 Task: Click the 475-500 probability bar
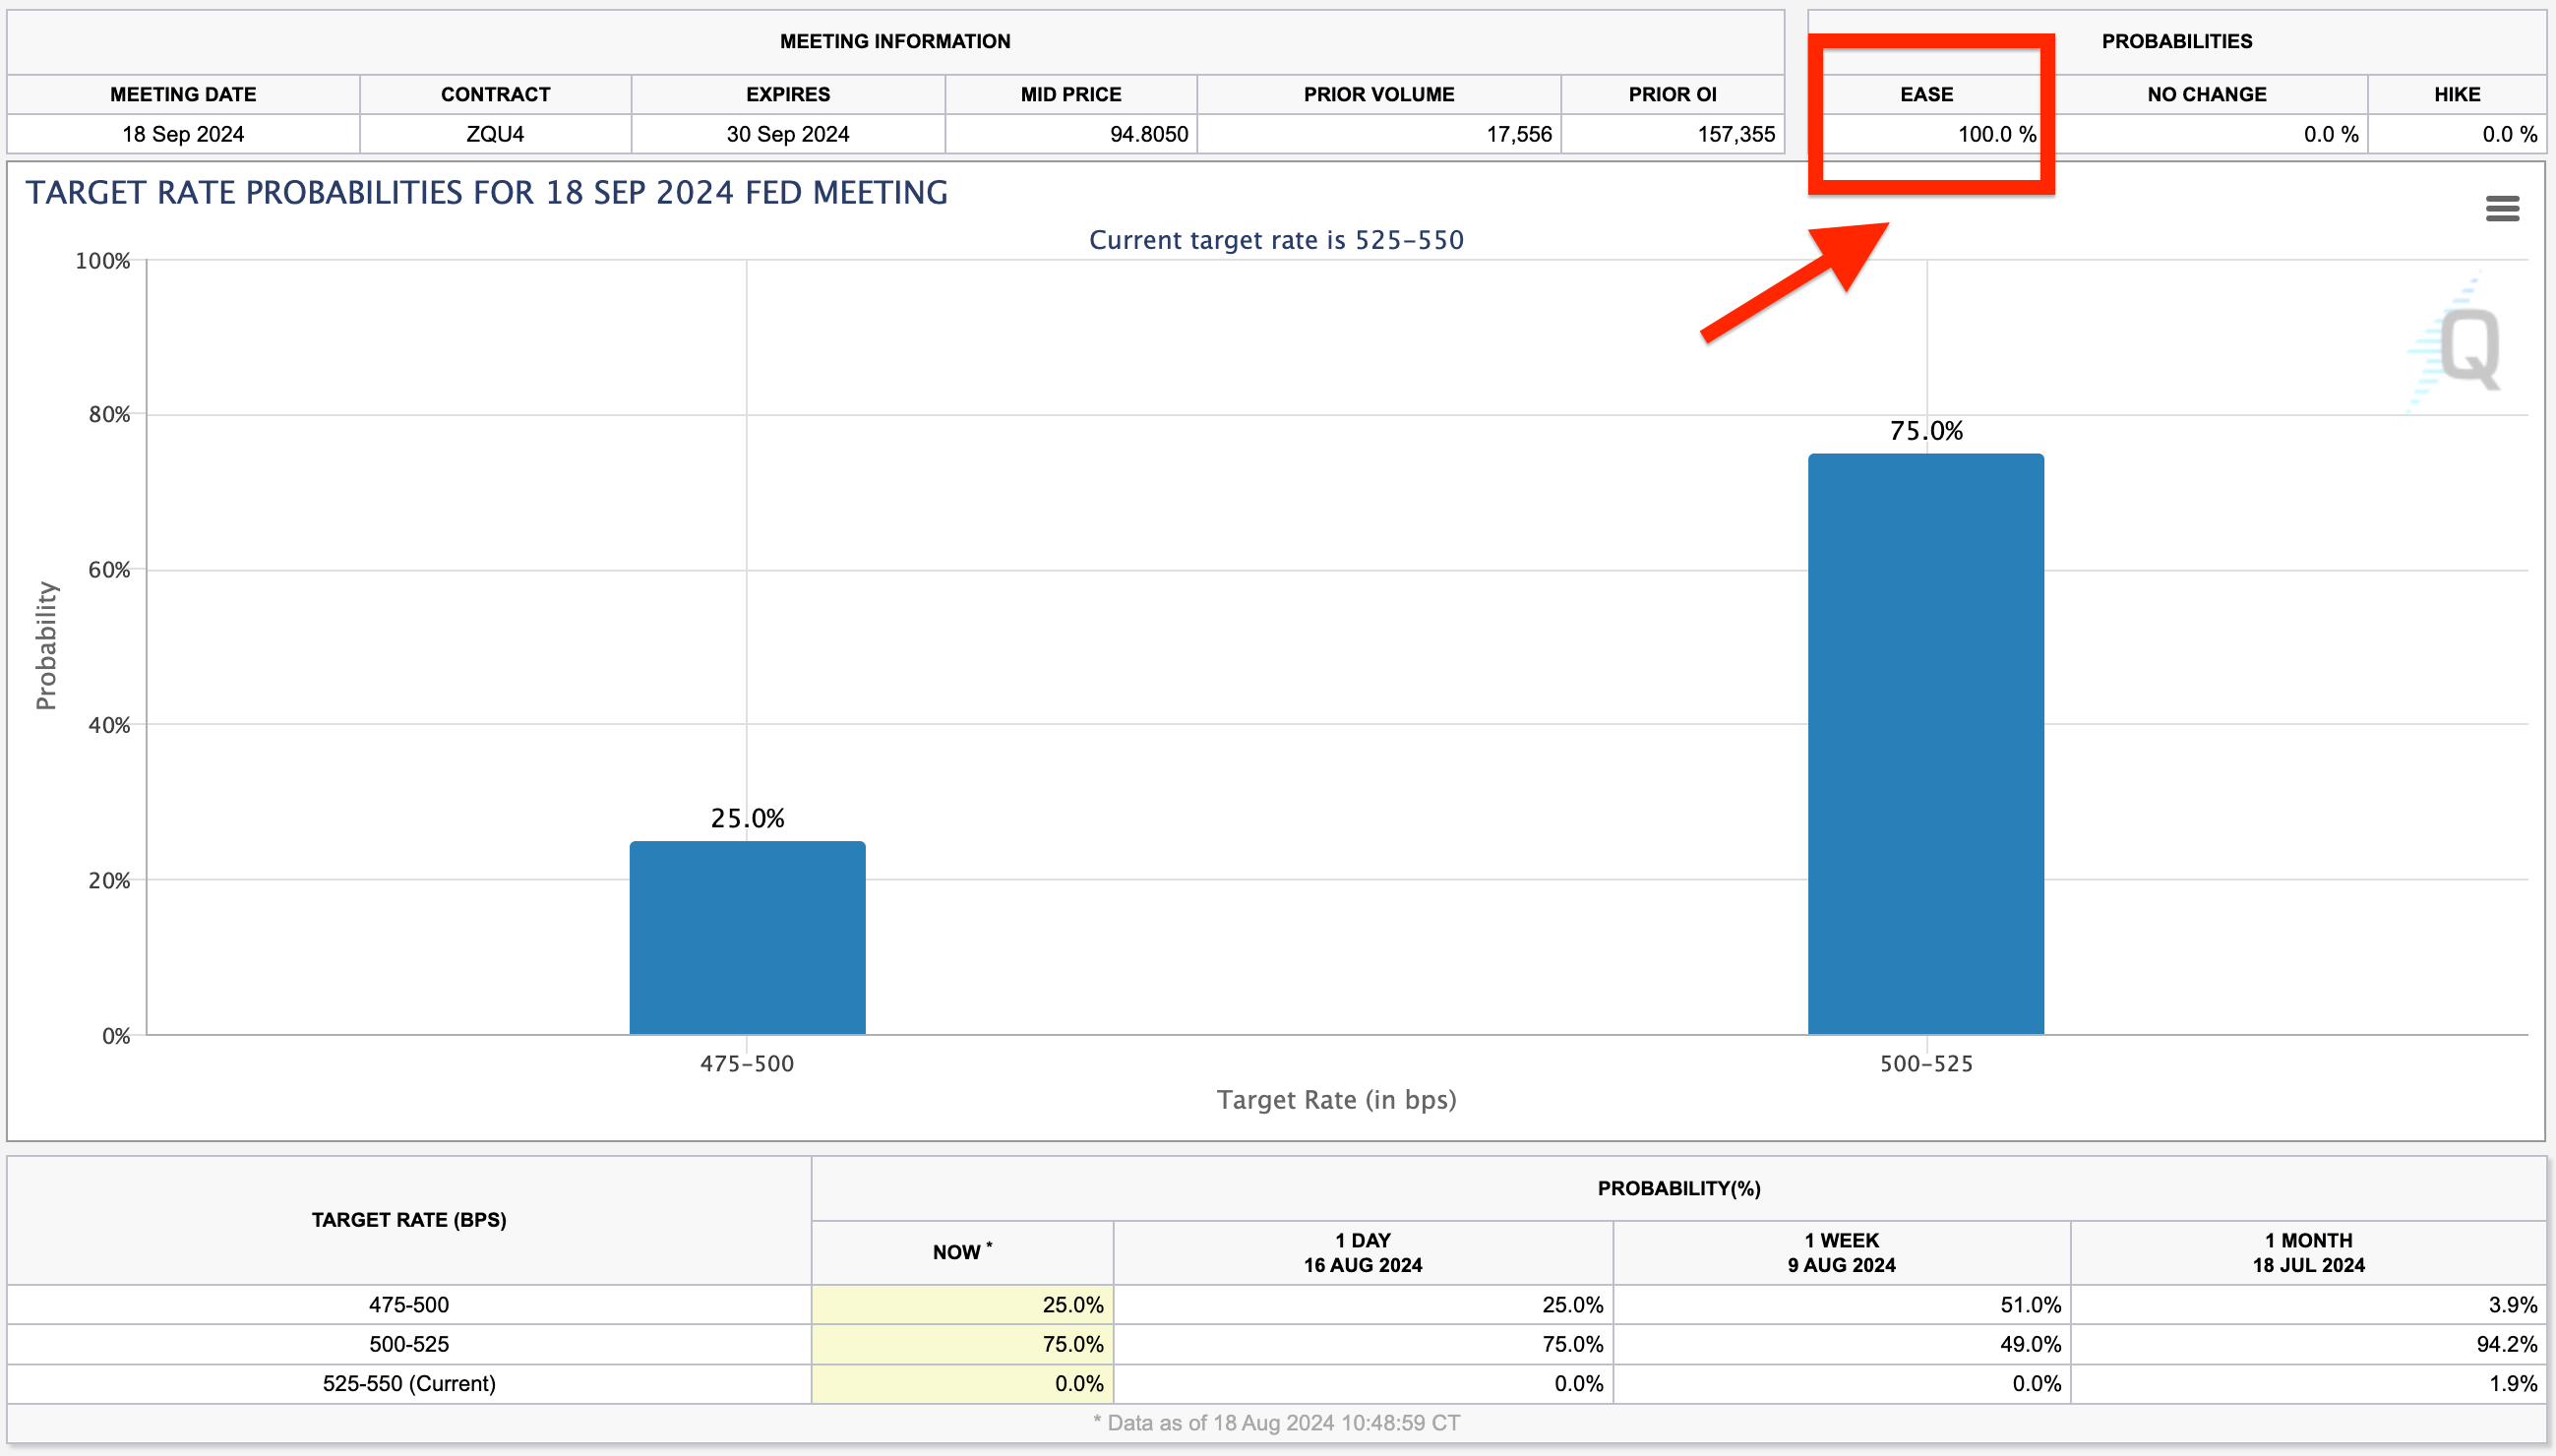pyautogui.click(x=747, y=937)
